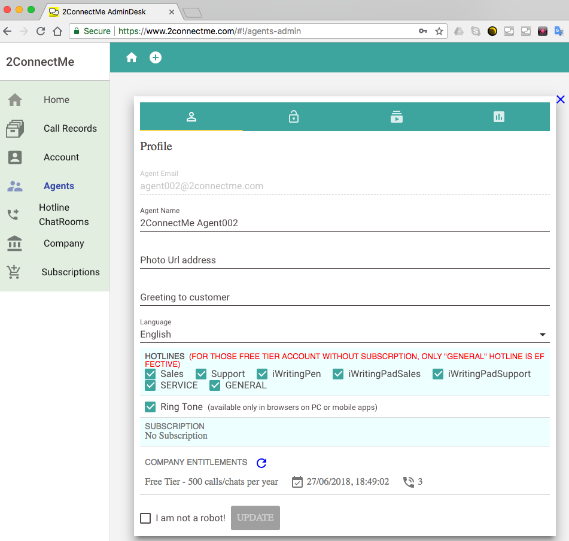The width and height of the screenshot is (569, 541).
Task: Click the home icon in teal header
Action: pos(132,57)
